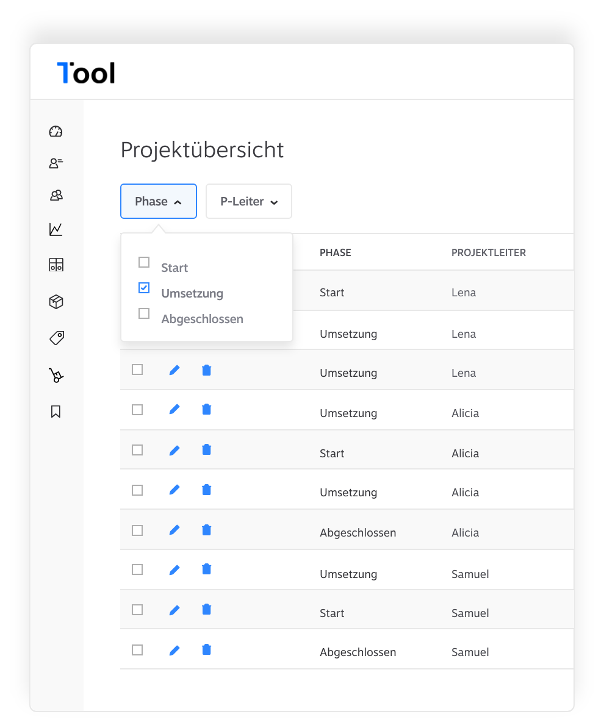Open the dashboard gauge sidebar icon
The height and width of the screenshot is (728, 604).
(x=56, y=131)
